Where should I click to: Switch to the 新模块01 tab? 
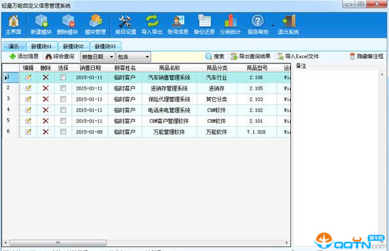pos(41,46)
